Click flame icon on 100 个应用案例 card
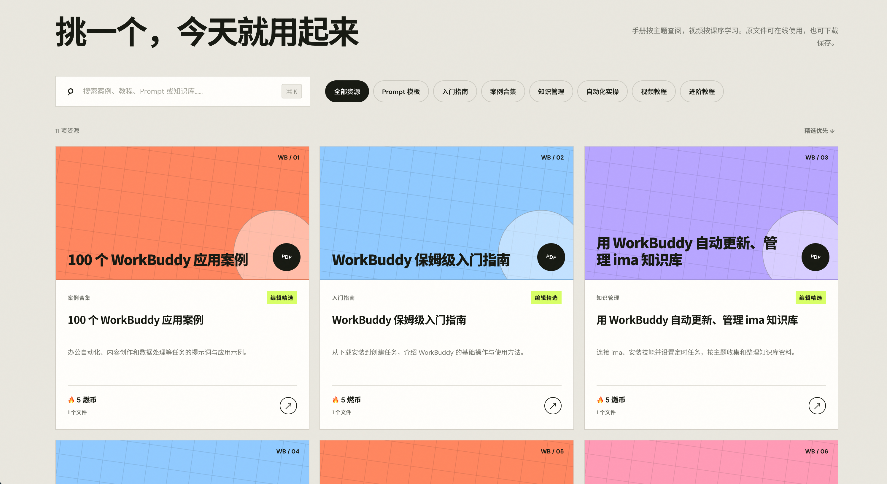The height and width of the screenshot is (484, 887). point(71,400)
